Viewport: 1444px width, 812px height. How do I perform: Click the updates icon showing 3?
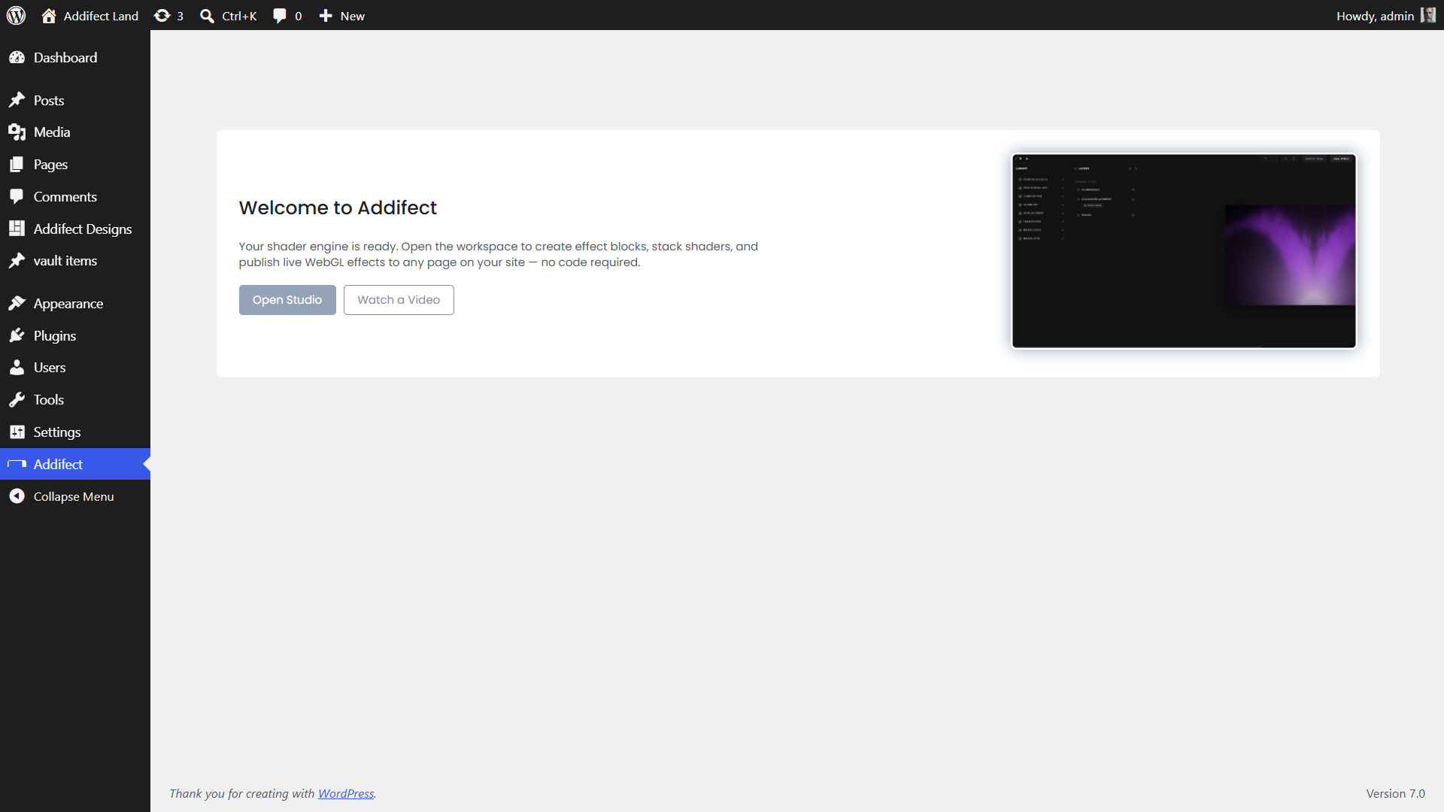162,16
